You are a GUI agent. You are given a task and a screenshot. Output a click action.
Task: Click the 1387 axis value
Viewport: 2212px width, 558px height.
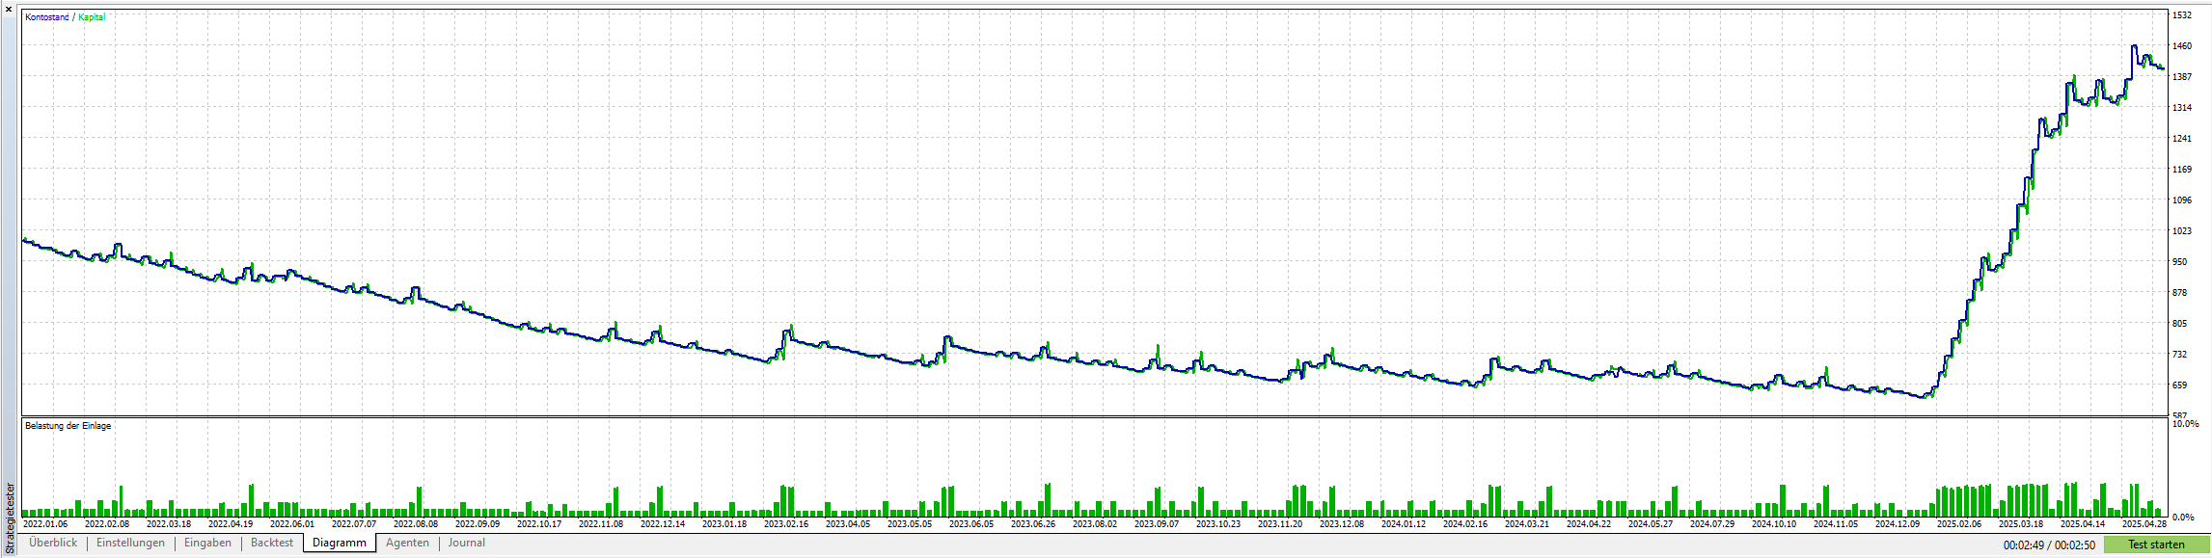[x=2180, y=77]
